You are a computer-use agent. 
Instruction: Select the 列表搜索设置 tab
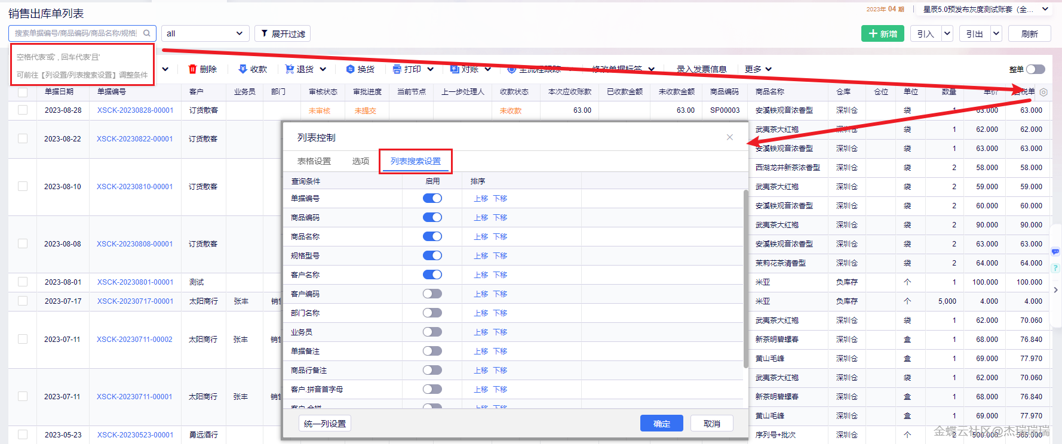coord(416,161)
